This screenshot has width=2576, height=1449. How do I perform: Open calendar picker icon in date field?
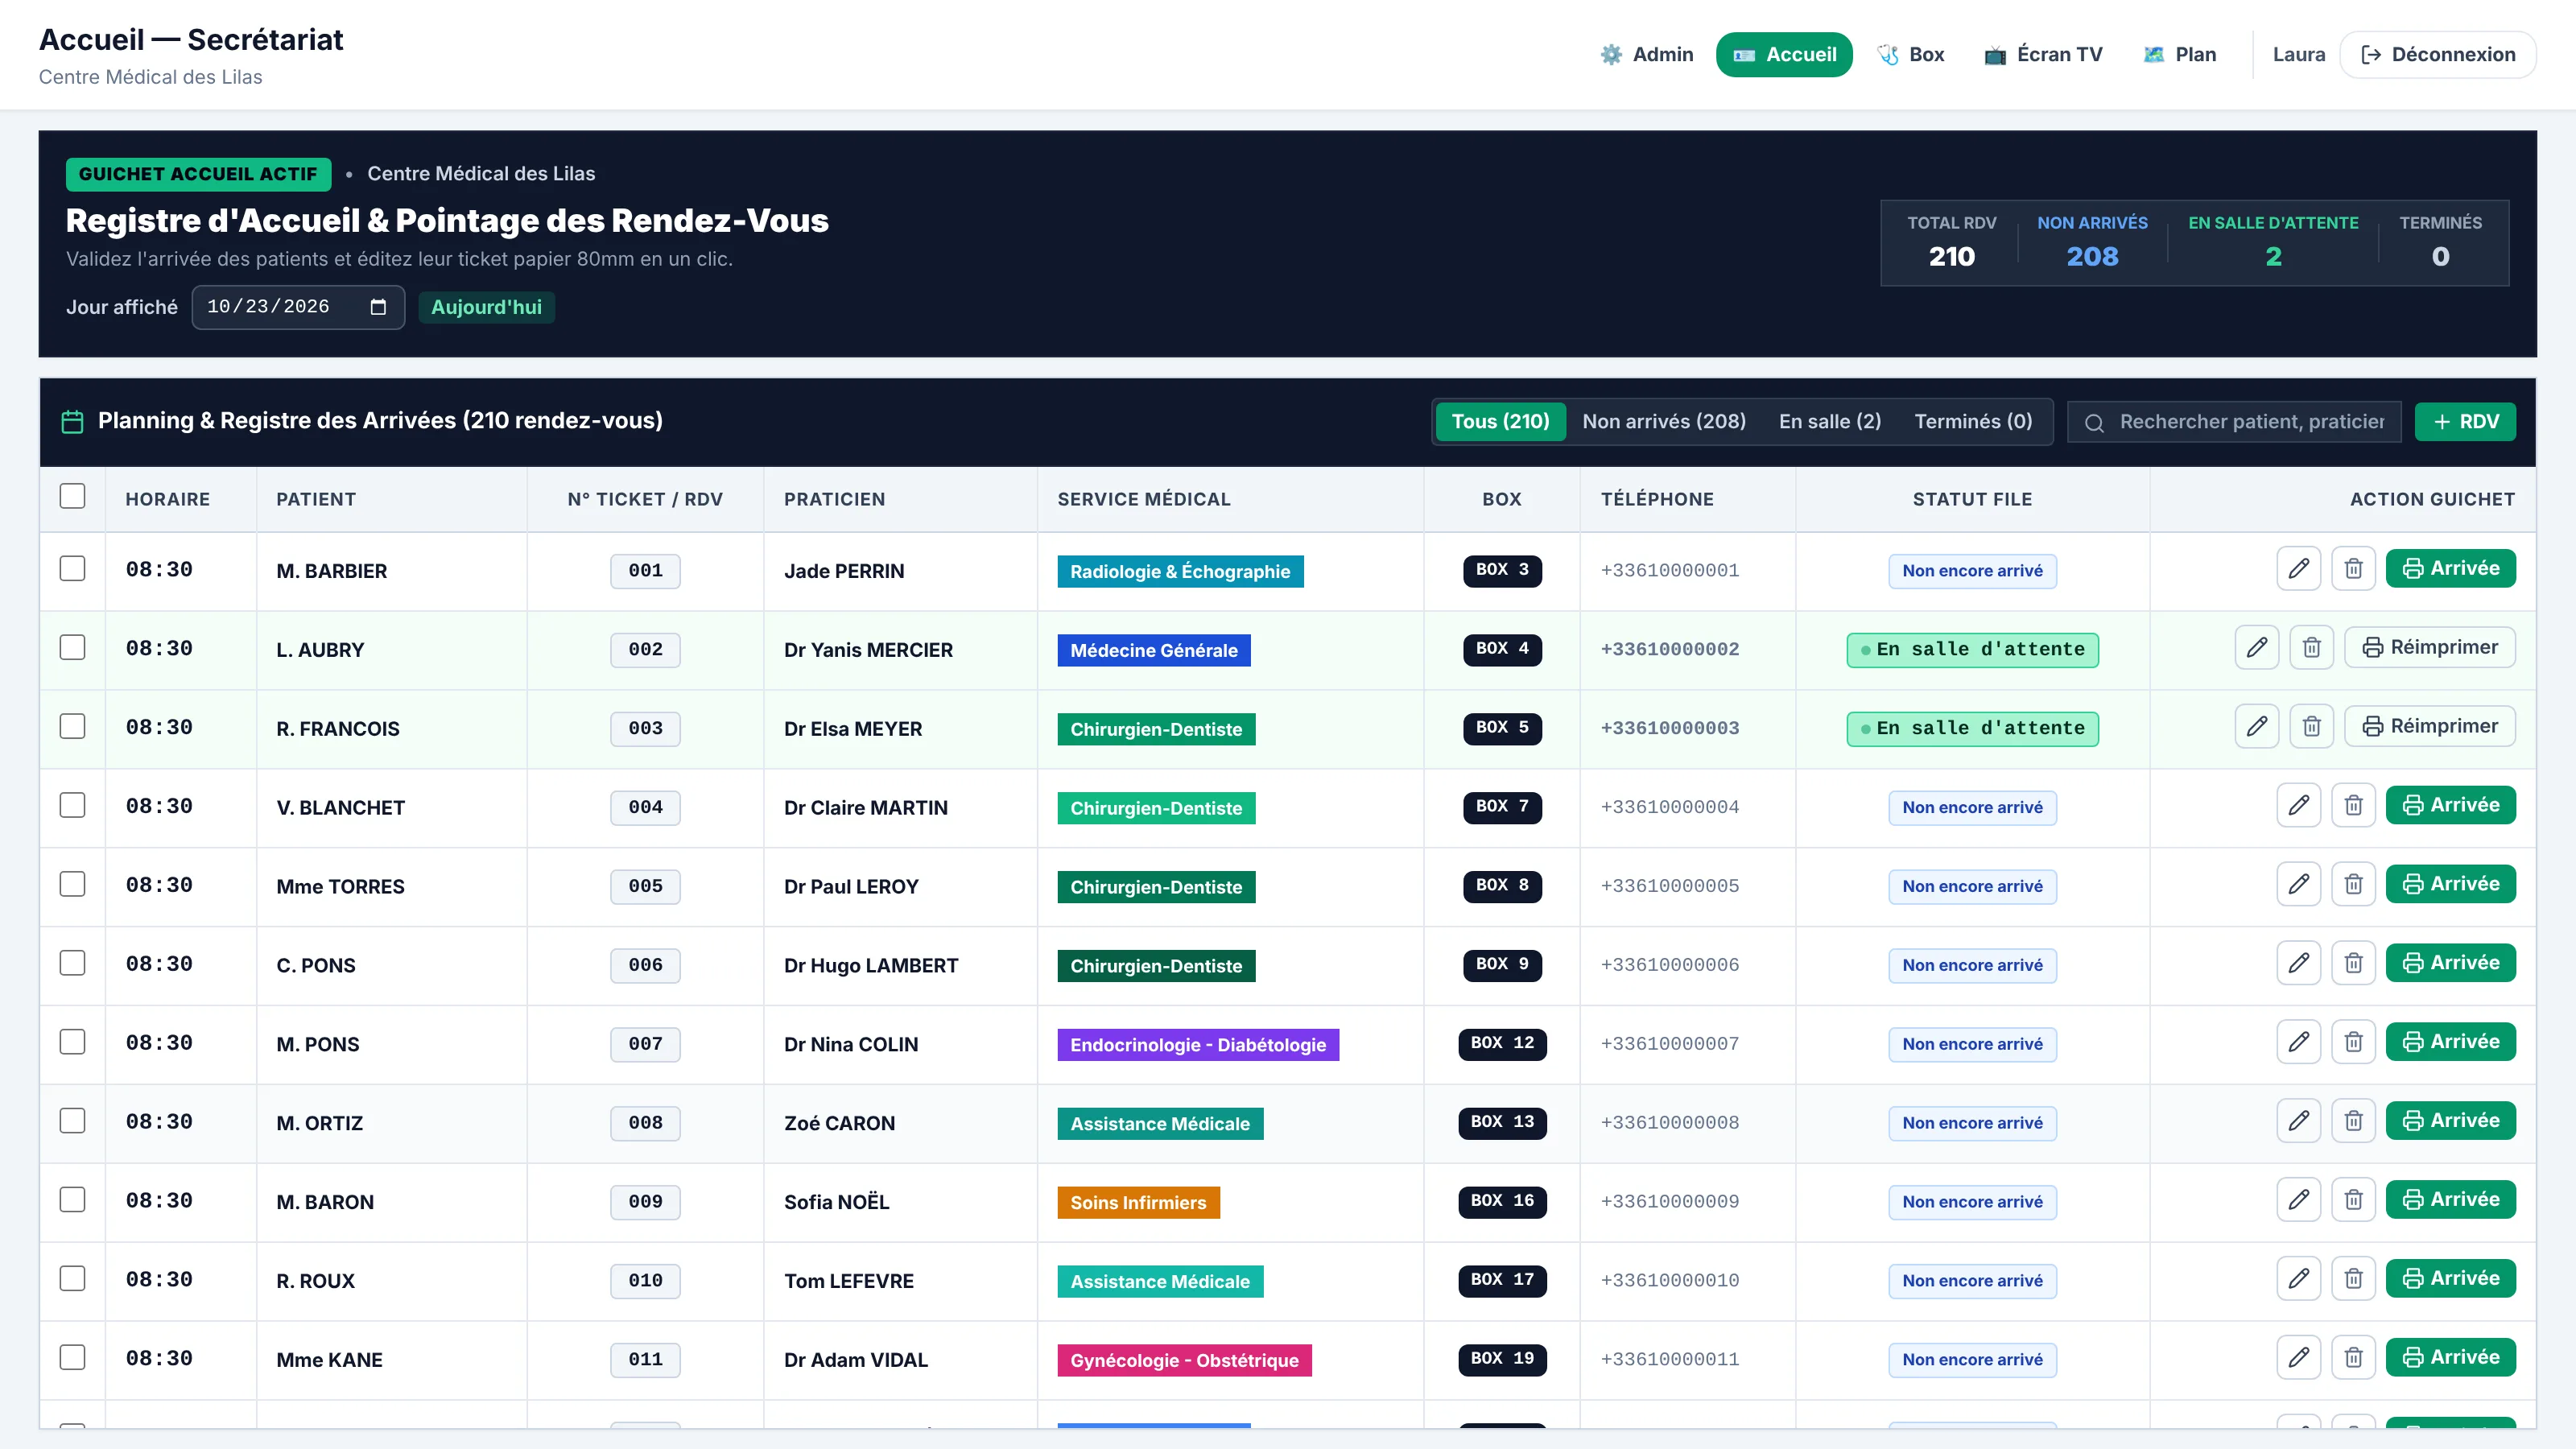[x=378, y=307]
